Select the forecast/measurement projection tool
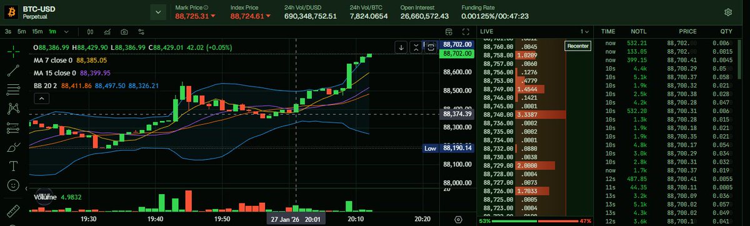This screenshot has height=226, width=750. [x=12, y=129]
